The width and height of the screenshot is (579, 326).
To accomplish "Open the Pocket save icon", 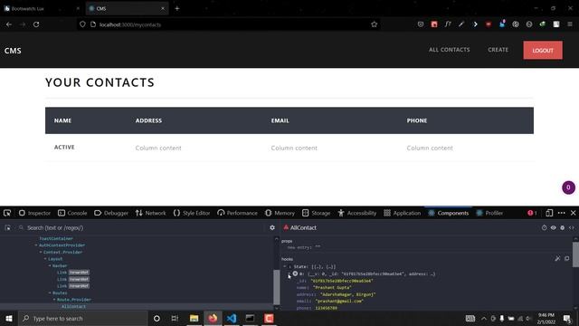I will (420, 24).
